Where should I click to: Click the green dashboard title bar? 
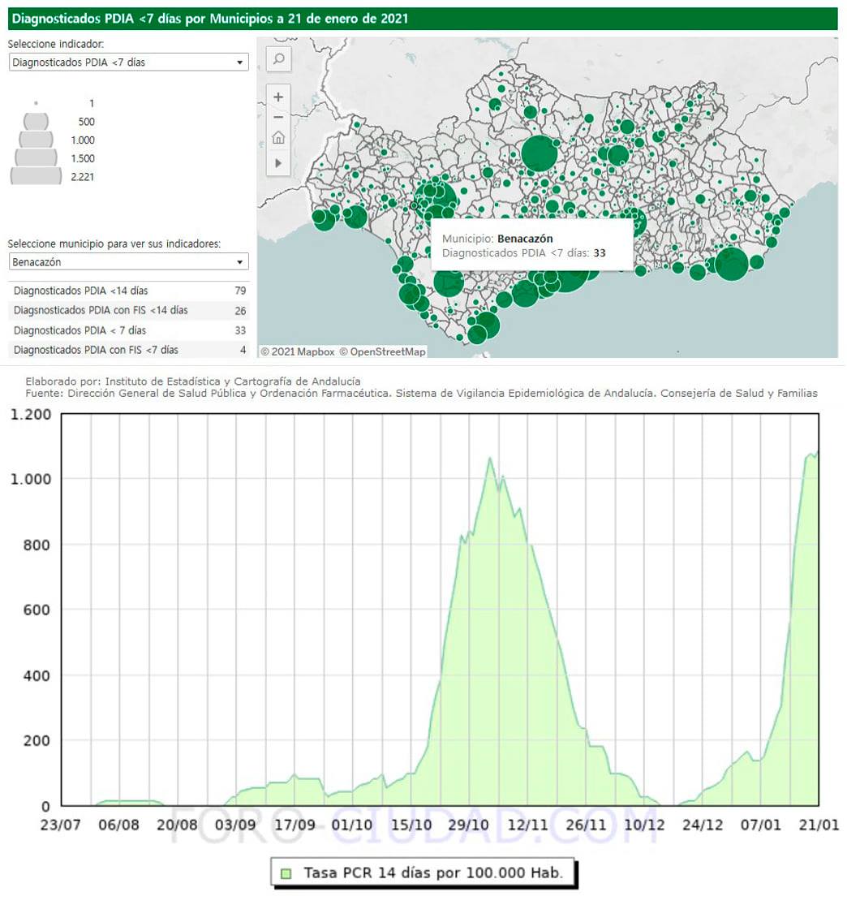click(x=422, y=19)
